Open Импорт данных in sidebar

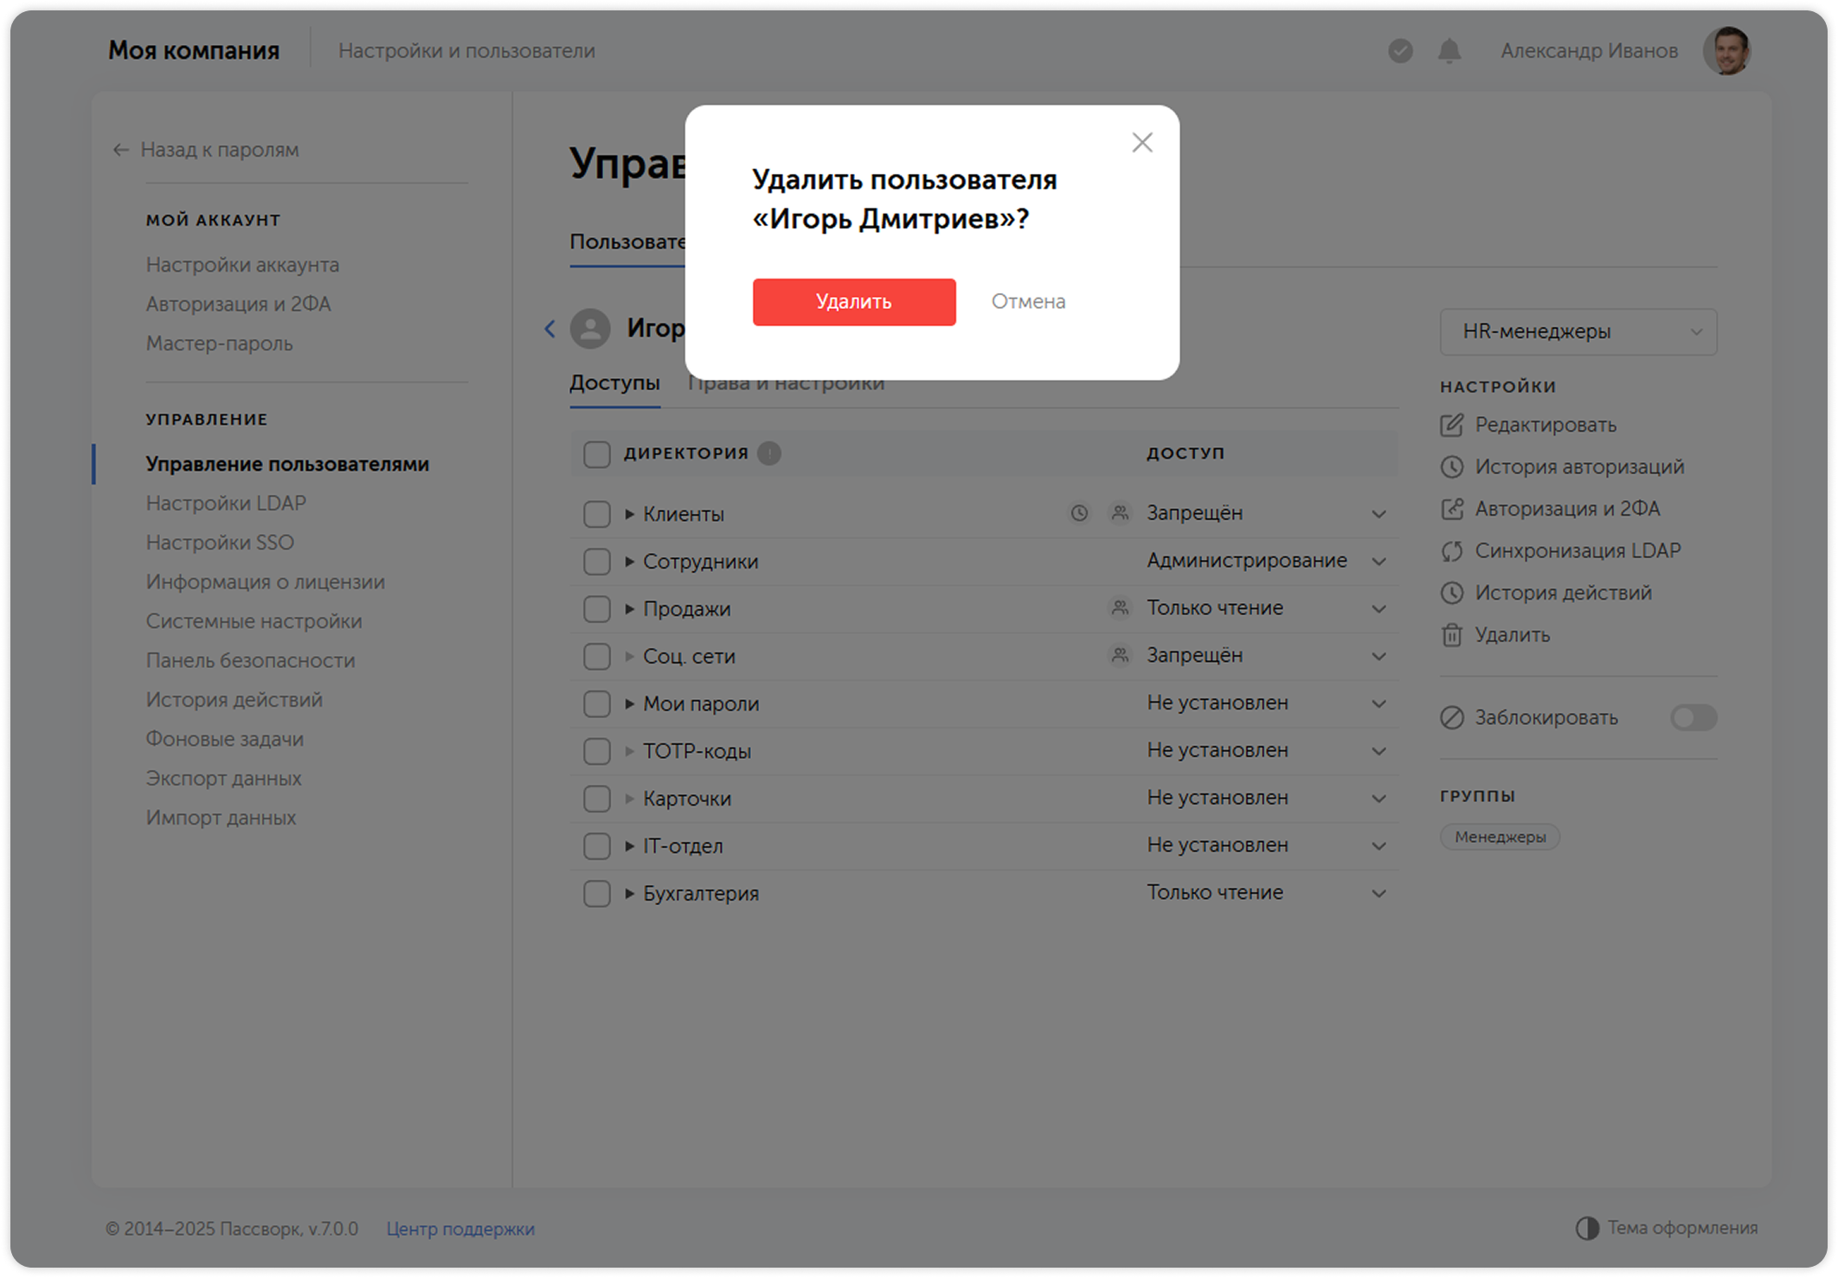coord(221,818)
